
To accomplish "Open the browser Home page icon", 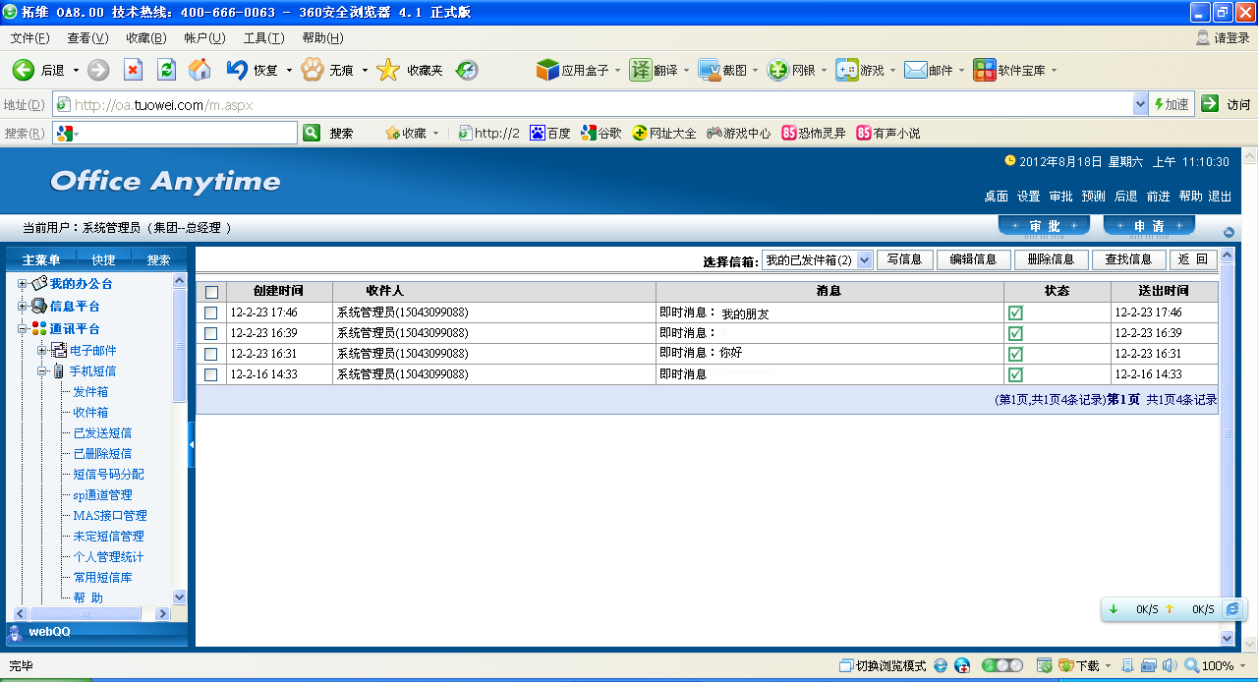I will coord(200,70).
